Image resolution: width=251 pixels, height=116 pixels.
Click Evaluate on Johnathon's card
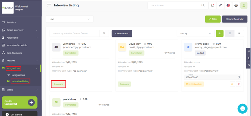pyautogui.click(x=59, y=84)
